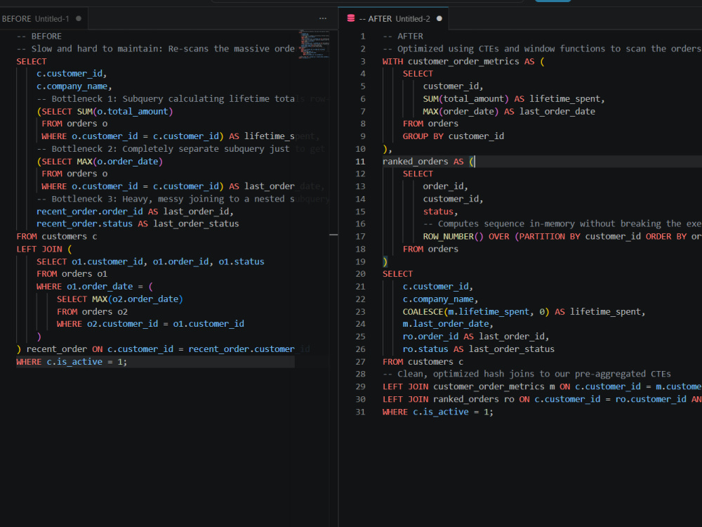The height and width of the screenshot is (527, 702).
Task: Click line number 1 in the right editor
Action: pyautogui.click(x=363, y=37)
